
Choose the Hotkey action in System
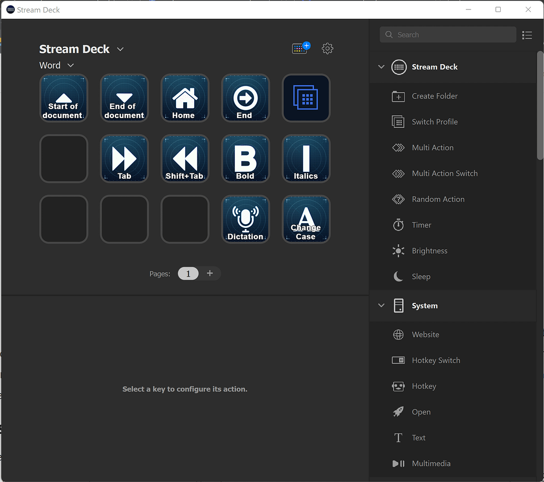click(x=424, y=386)
